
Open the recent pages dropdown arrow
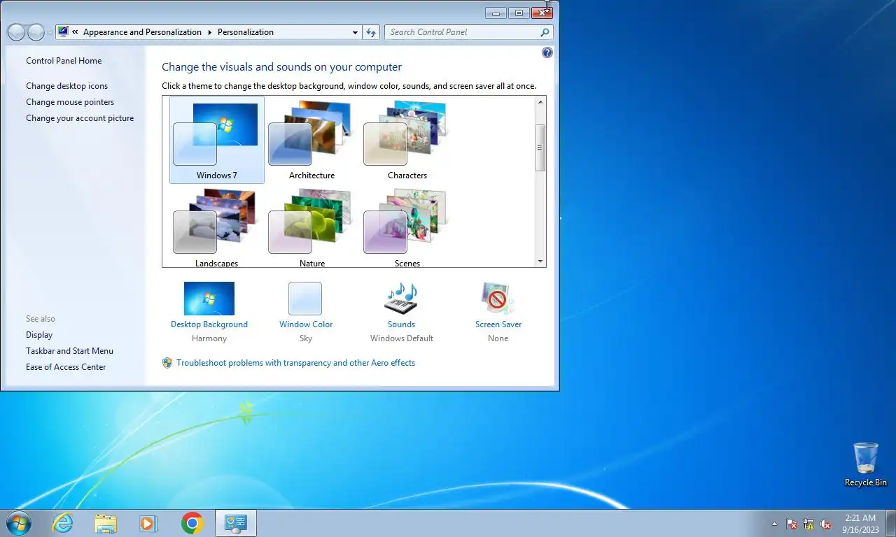[50, 33]
